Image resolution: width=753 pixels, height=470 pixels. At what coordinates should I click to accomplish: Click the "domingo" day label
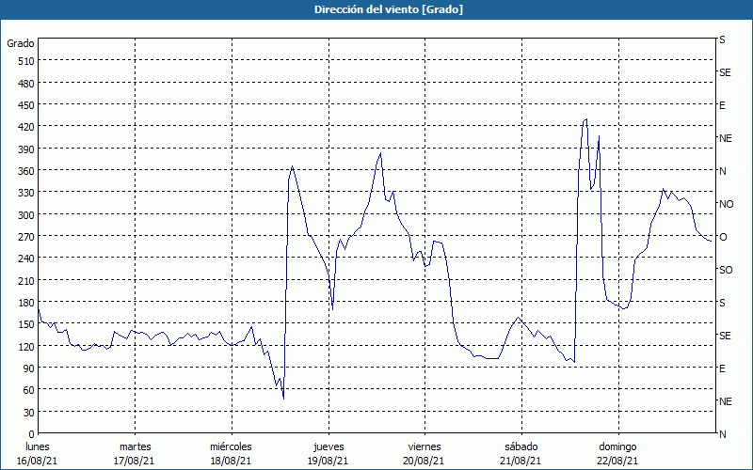(617, 446)
